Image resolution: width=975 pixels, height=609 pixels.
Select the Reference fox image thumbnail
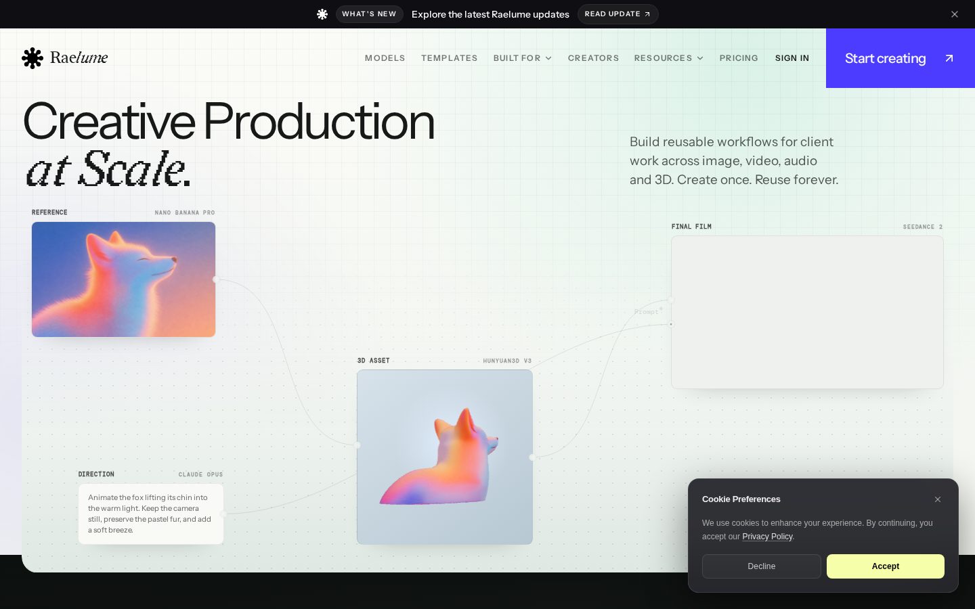[123, 279]
